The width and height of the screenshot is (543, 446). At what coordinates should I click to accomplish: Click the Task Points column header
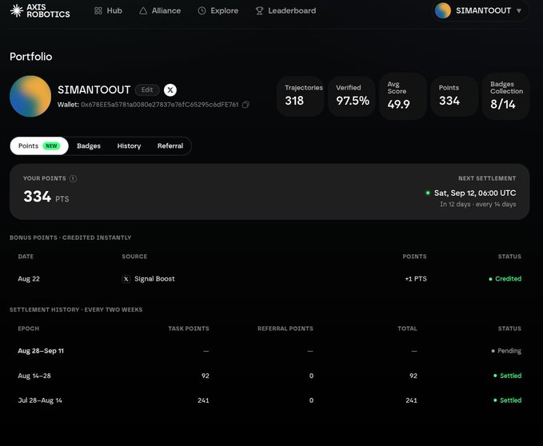point(189,329)
